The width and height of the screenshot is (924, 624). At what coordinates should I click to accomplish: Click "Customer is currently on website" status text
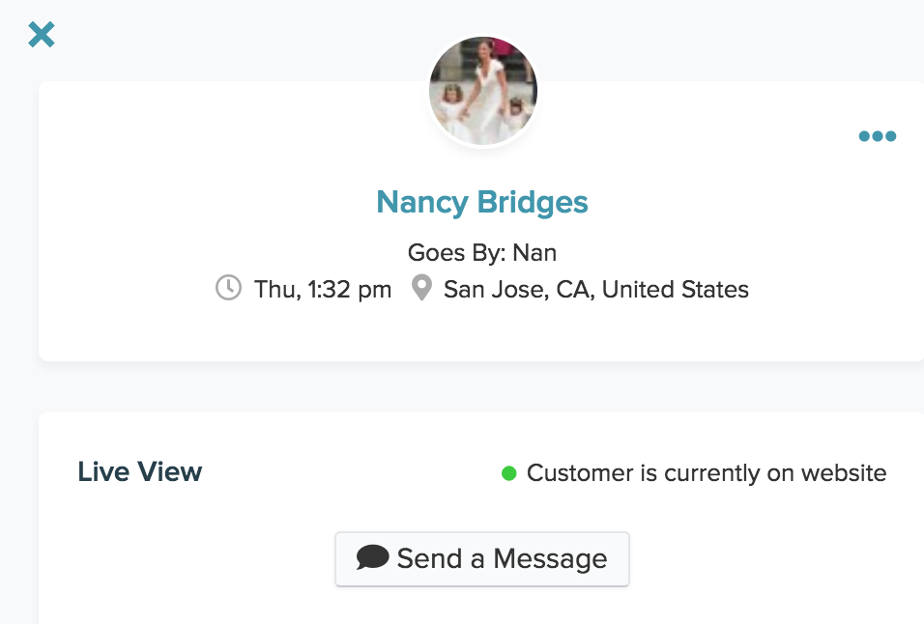(707, 473)
